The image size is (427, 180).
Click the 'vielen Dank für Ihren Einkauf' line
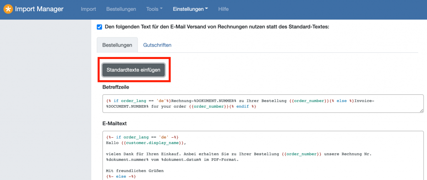coord(239,154)
